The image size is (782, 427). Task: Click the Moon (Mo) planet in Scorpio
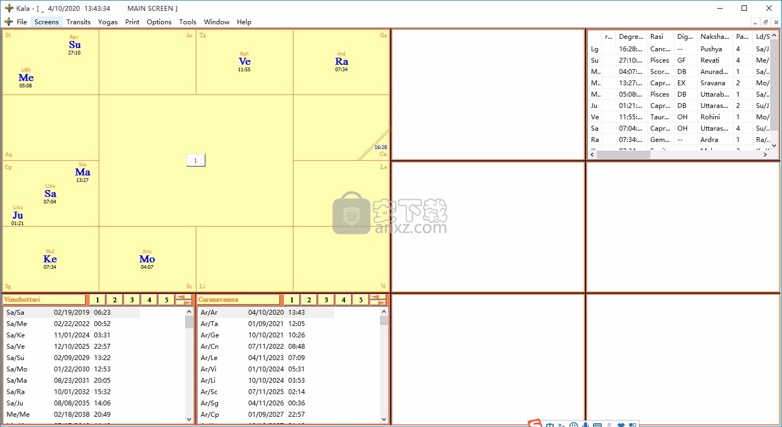[147, 259]
